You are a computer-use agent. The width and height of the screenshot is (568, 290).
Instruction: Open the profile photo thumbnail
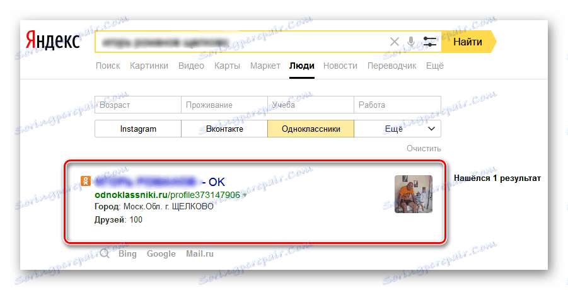[x=414, y=194]
